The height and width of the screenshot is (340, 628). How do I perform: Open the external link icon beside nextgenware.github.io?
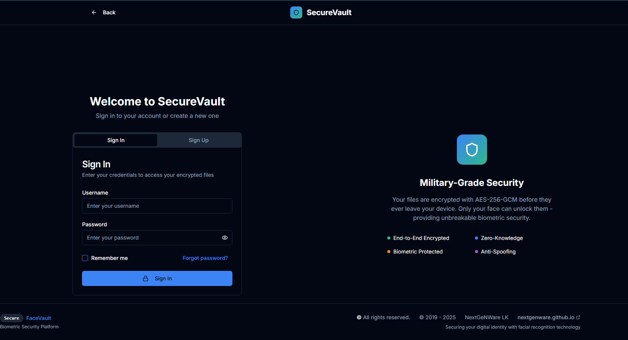pyautogui.click(x=578, y=317)
